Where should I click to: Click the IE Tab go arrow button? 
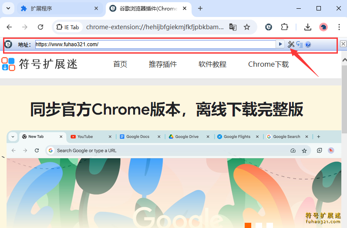click(x=280, y=44)
